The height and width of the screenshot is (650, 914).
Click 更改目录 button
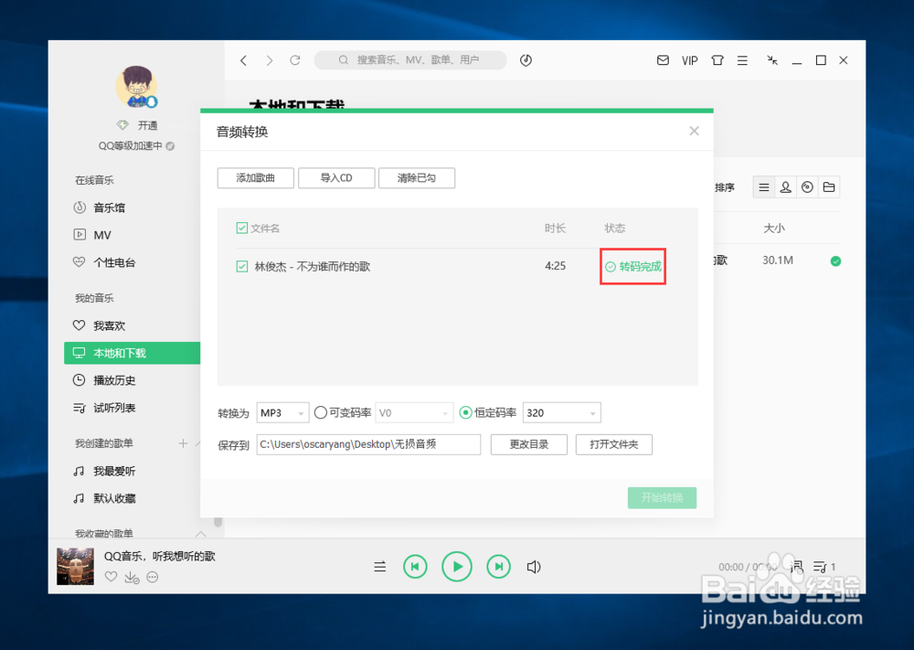[x=528, y=444]
